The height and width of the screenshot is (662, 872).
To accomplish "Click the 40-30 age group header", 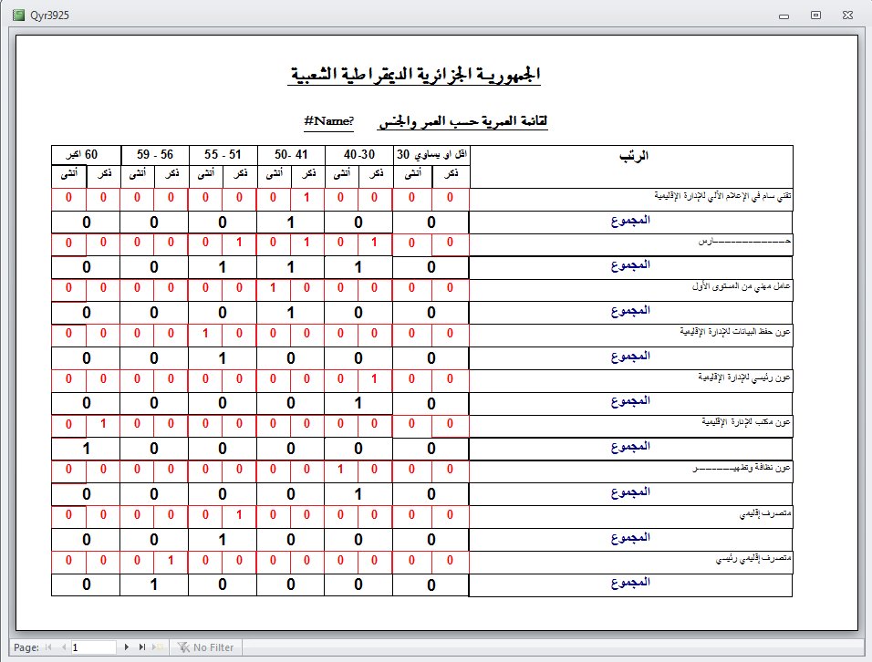I will point(358,154).
